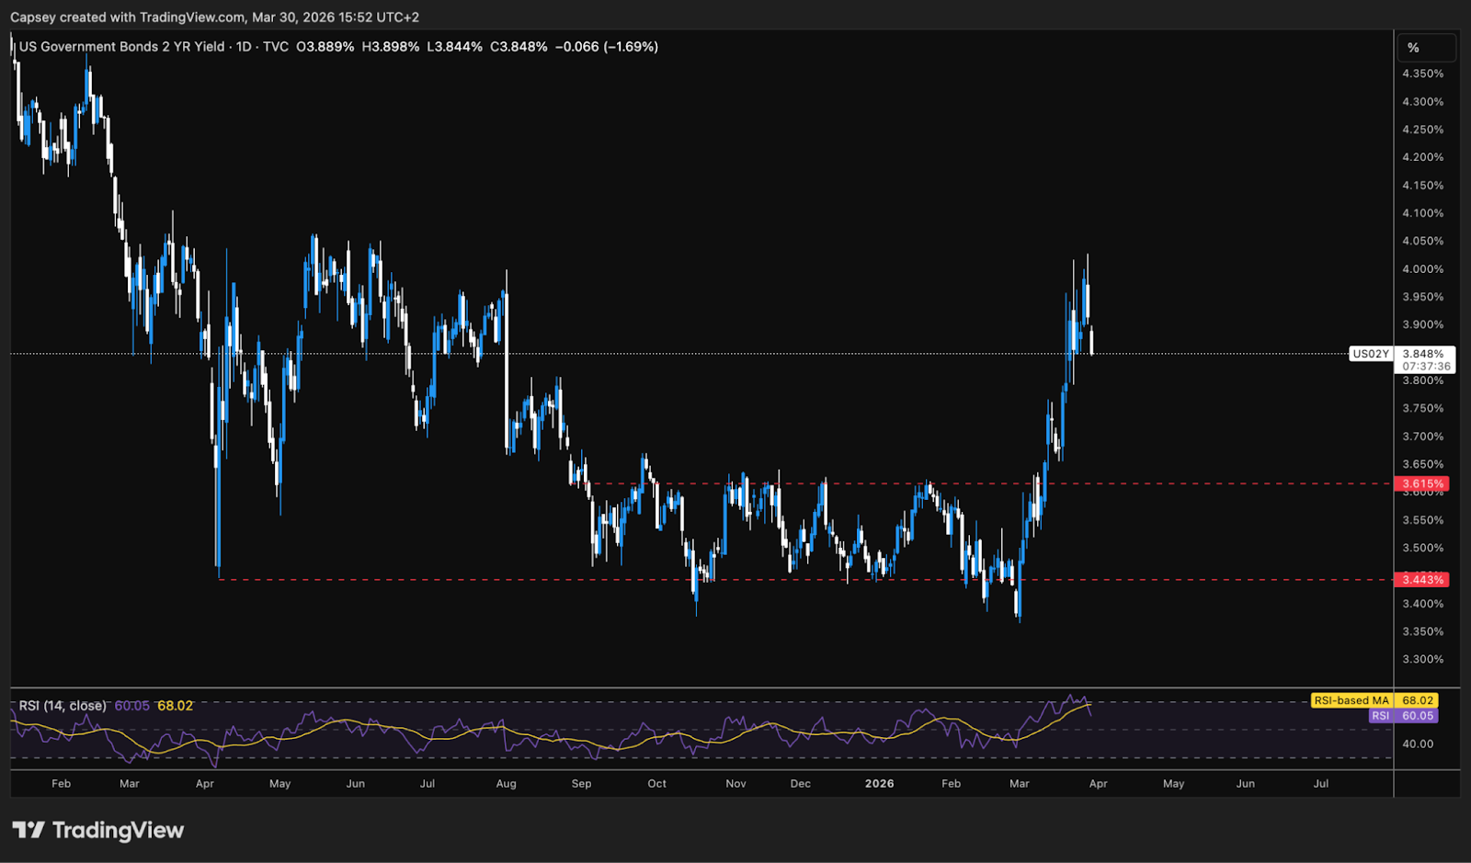This screenshot has width=1471, height=863.
Task: Click the red 3.443% level marker
Action: [1423, 579]
